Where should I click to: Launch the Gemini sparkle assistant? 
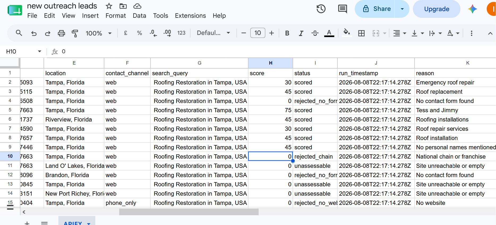click(x=472, y=9)
